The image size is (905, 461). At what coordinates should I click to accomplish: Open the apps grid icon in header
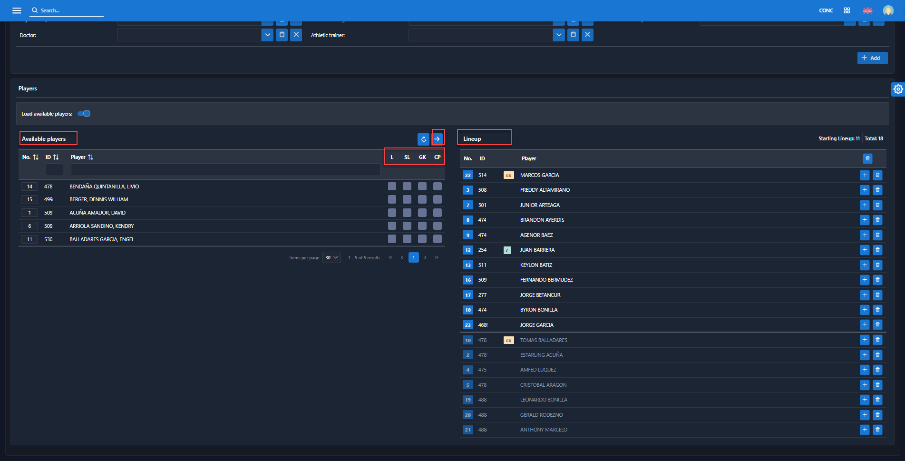[847, 10]
